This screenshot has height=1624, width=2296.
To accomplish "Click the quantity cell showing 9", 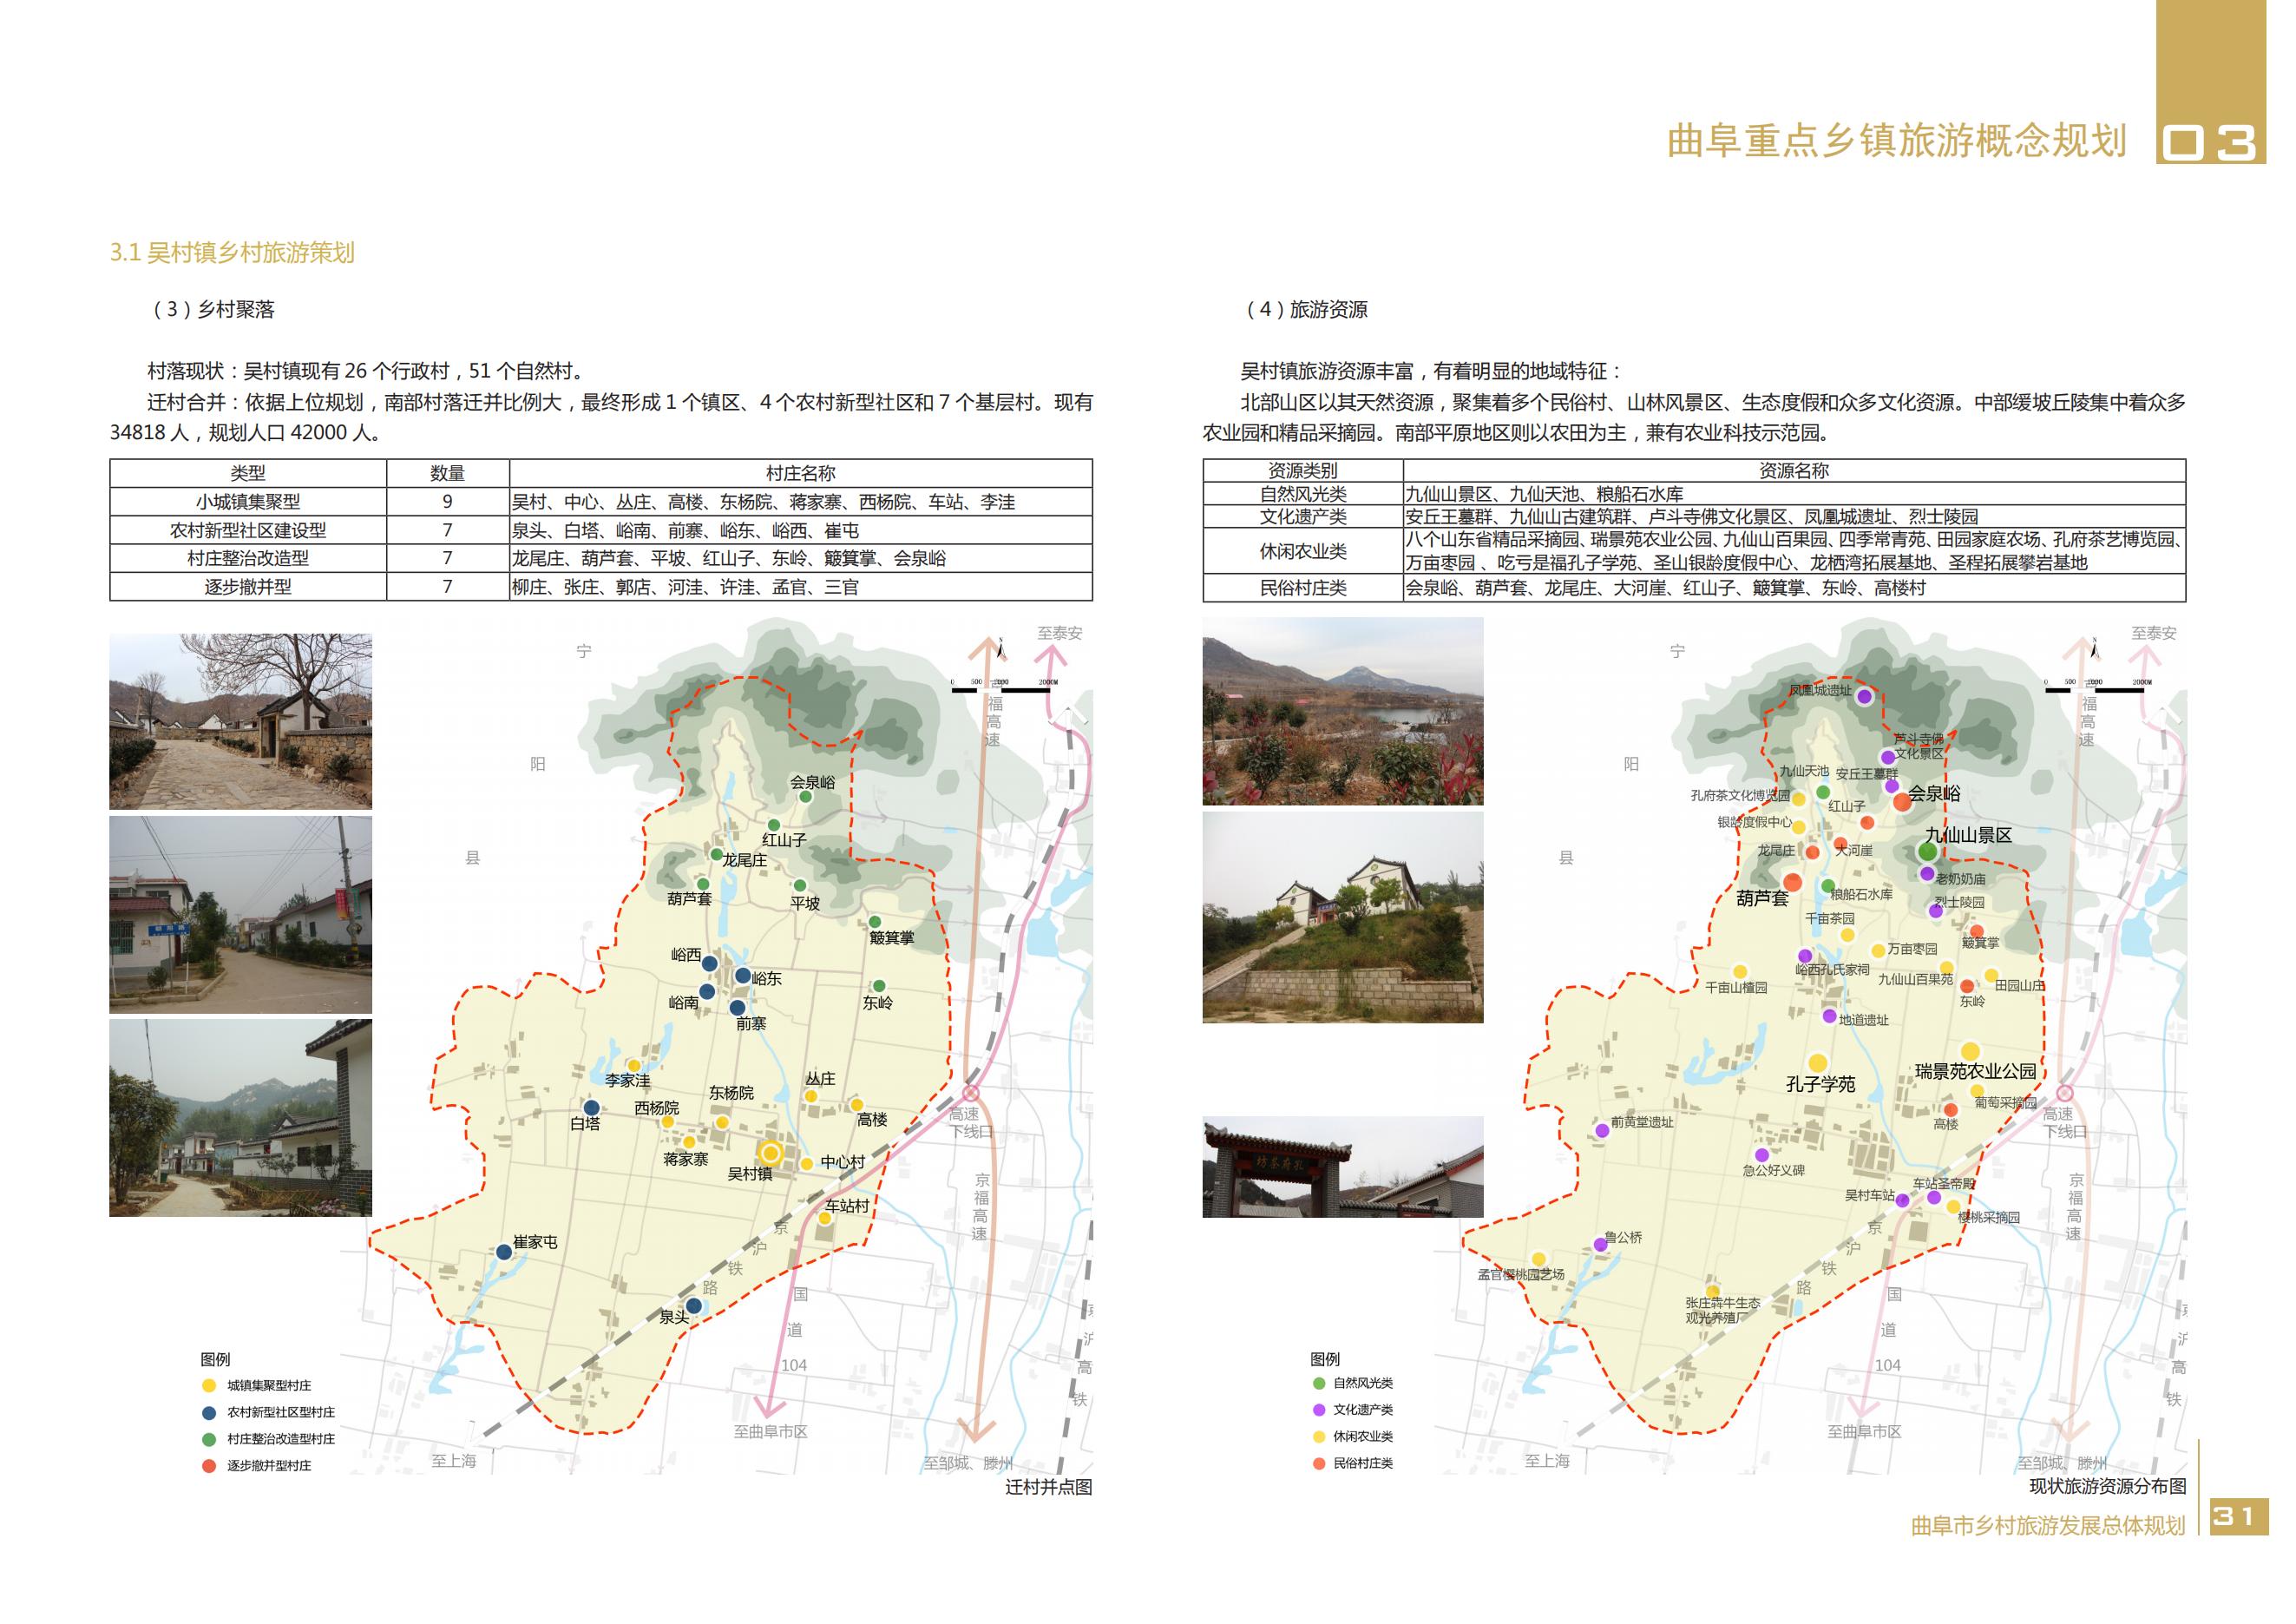I will click(x=448, y=502).
